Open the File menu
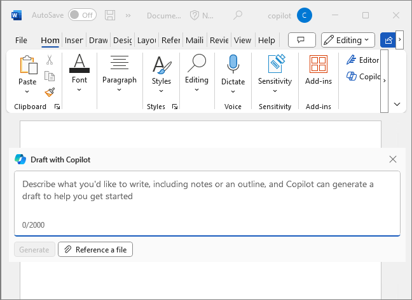412x300 pixels. (21, 41)
